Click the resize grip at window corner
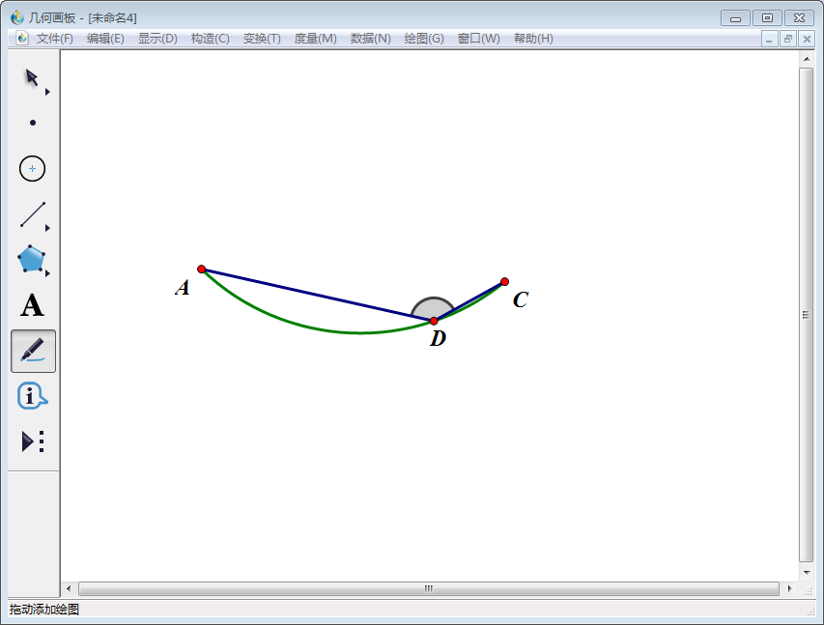This screenshot has height=625, width=824. point(810,611)
